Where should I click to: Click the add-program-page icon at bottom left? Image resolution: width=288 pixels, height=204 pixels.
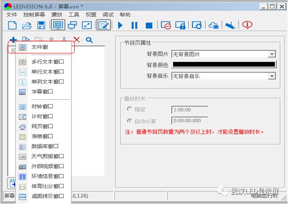tap(12, 183)
